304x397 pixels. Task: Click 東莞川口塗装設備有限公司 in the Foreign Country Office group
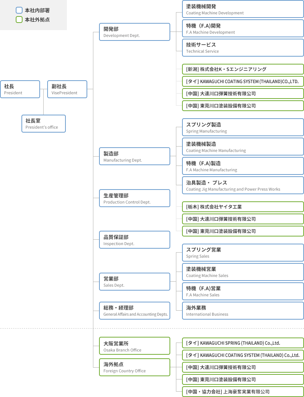[x=243, y=379]
